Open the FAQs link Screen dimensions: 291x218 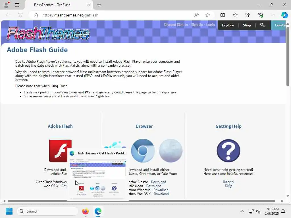click(228, 186)
